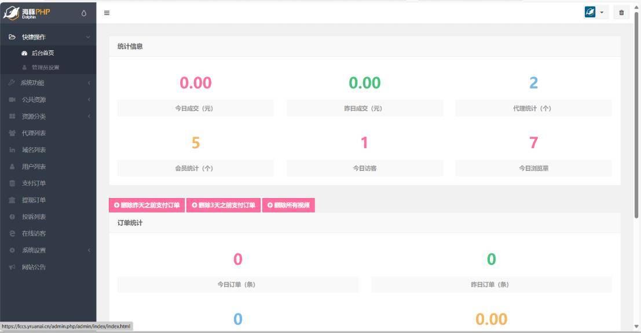
Task: Click the grid icon beside 资源分类
Action: pos(12,116)
